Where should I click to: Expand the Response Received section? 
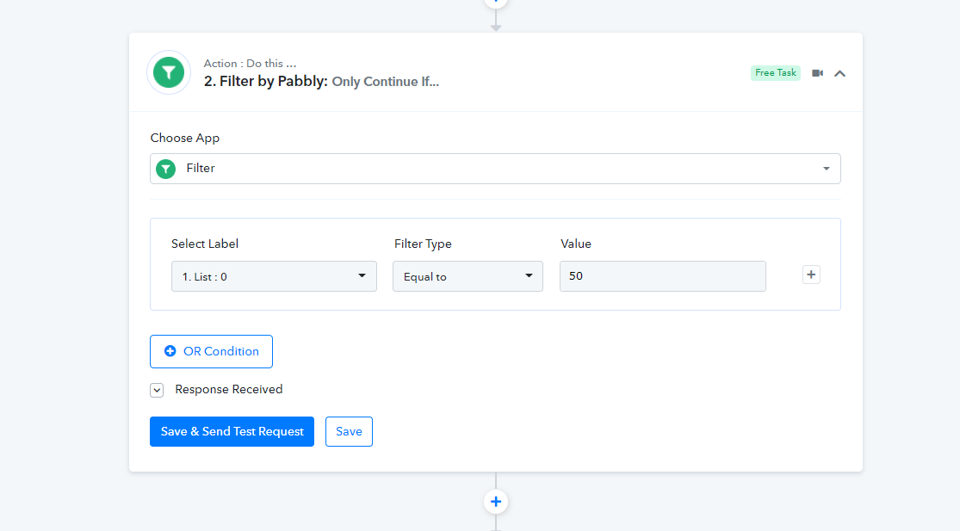tap(157, 391)
